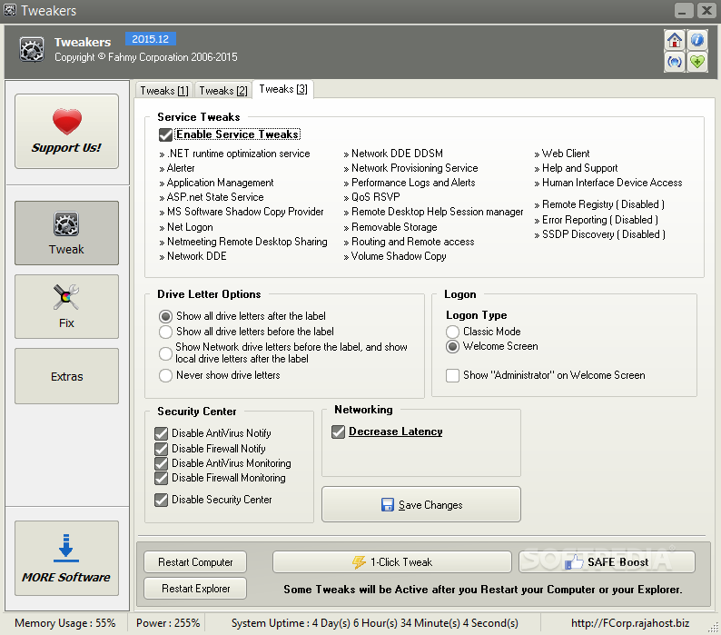The width and height of the screenshot is (721, 635).
Task: Click the MORE Software download arrow button
Action: [66, 558]
